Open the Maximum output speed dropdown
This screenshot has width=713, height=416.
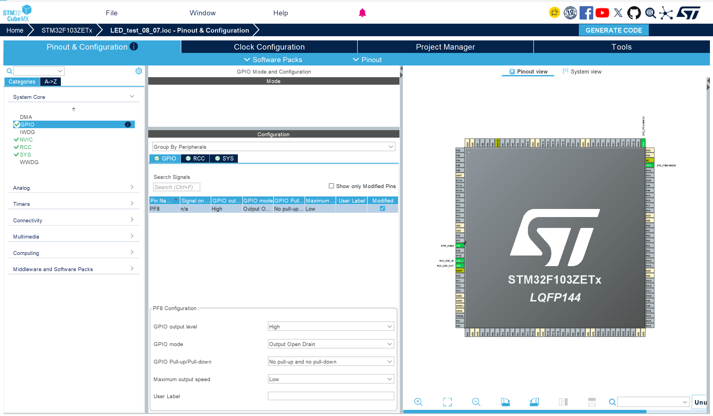coord(331,379)
